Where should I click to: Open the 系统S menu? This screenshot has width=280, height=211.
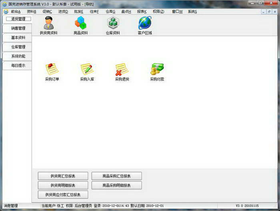[192, 12]
